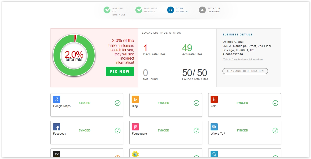Click the Bing logo icon
311x159 pixels.
(x=135, y=99)
